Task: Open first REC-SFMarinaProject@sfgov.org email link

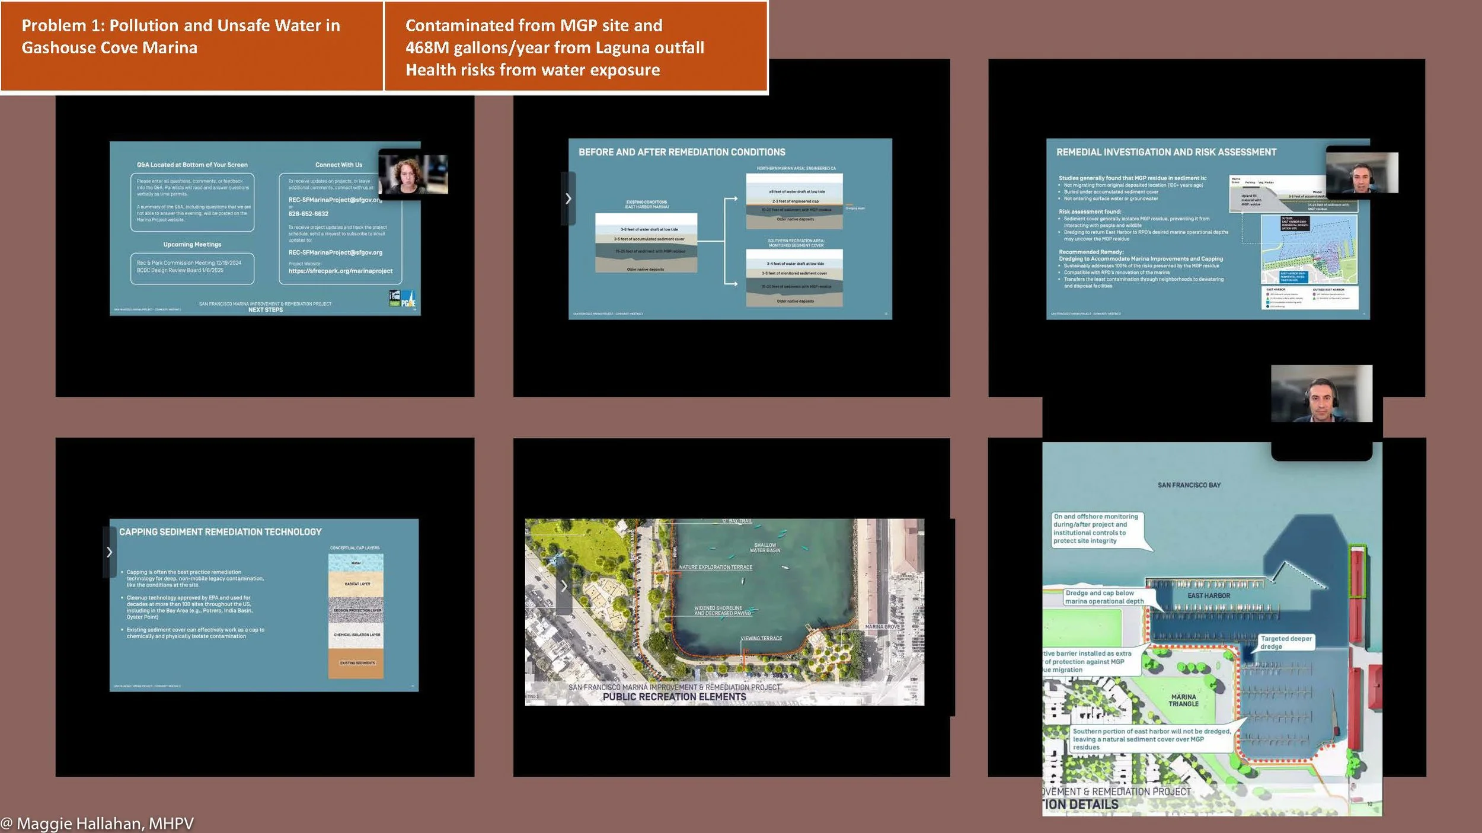Action: click(334, 200)
